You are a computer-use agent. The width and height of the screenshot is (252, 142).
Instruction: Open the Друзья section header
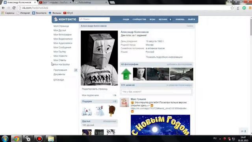[x=99, y=121]
